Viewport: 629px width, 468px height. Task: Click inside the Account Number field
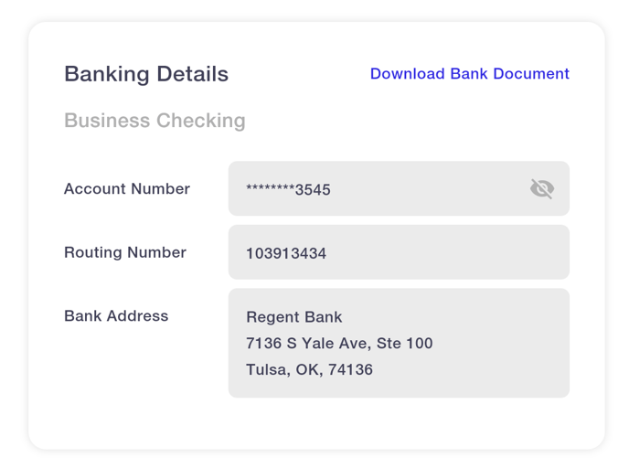click(399, 188)
